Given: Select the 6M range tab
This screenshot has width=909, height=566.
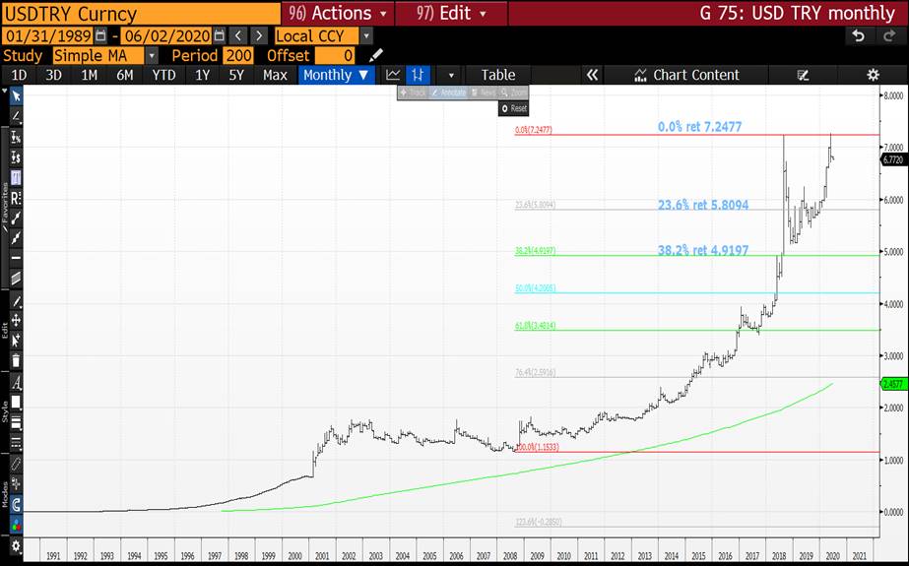Looking at the screenshot, I should (125, 75).
